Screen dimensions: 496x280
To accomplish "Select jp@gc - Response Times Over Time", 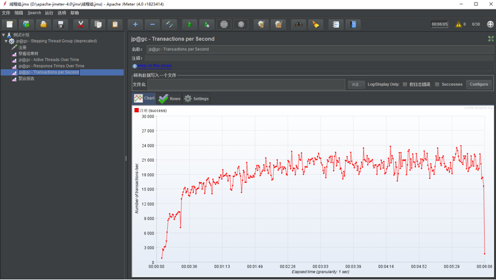I will tap(51, 66).
